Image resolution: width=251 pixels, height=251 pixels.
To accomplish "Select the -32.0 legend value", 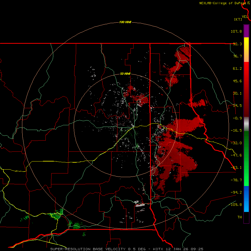I will pyautogui.click(x=236, y=143).
